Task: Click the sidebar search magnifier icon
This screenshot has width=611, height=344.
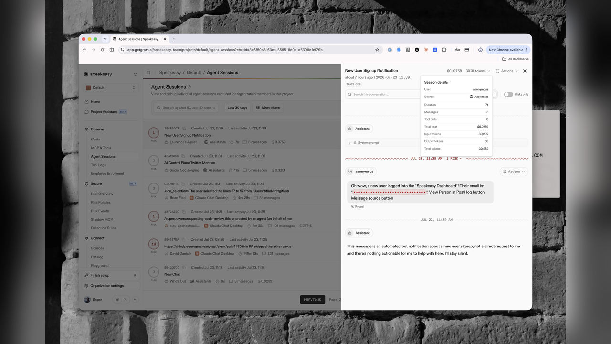Action: click(136, 75)
